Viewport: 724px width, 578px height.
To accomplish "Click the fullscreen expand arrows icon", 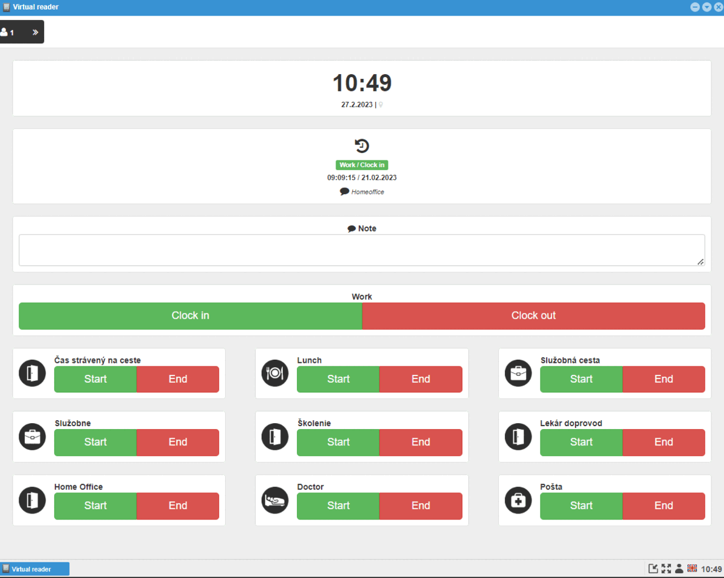I will pyautogui.click(x=666, y=568).
